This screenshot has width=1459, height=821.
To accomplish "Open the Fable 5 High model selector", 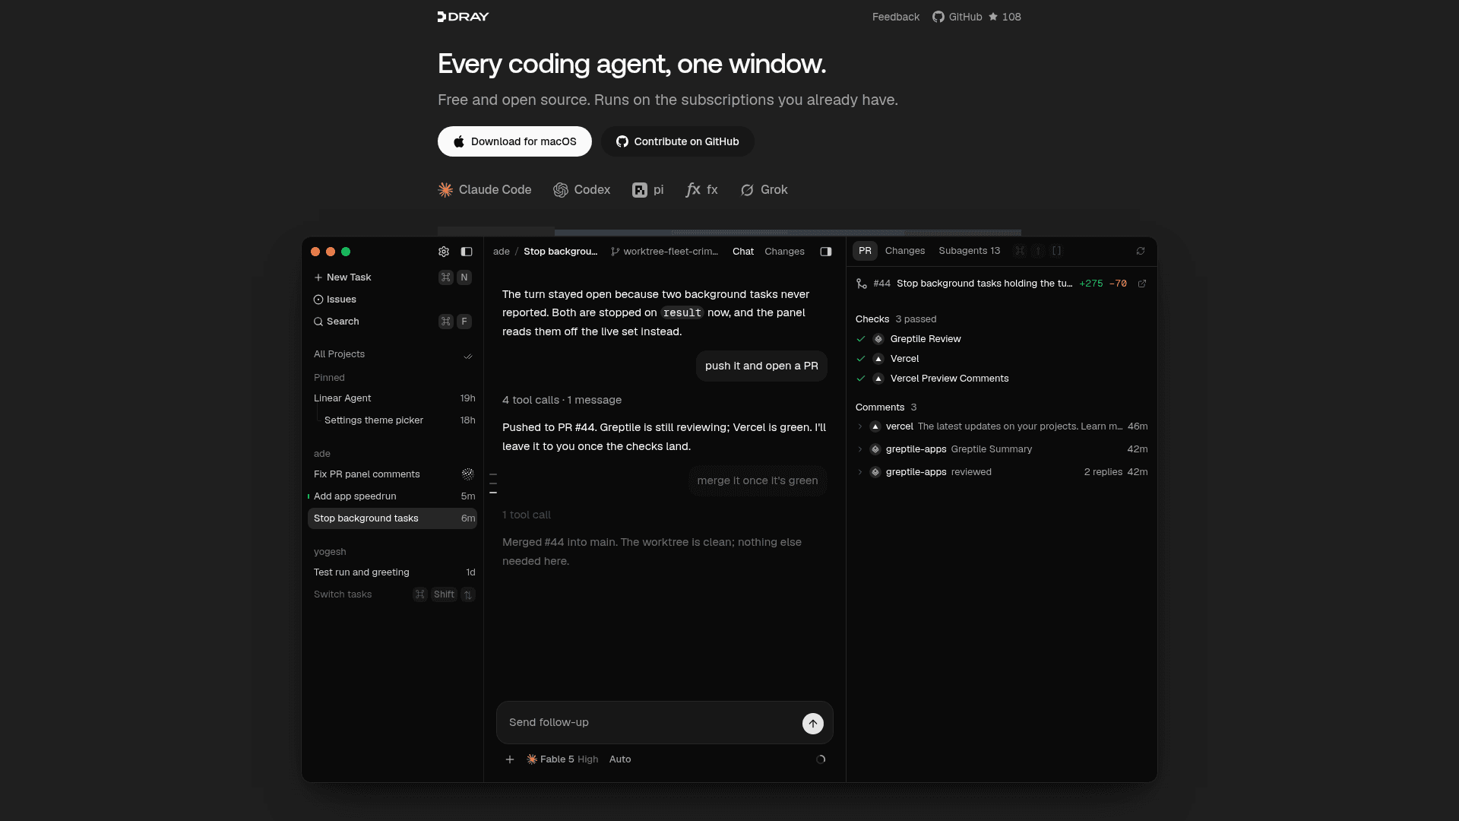I will click(562, 759).
